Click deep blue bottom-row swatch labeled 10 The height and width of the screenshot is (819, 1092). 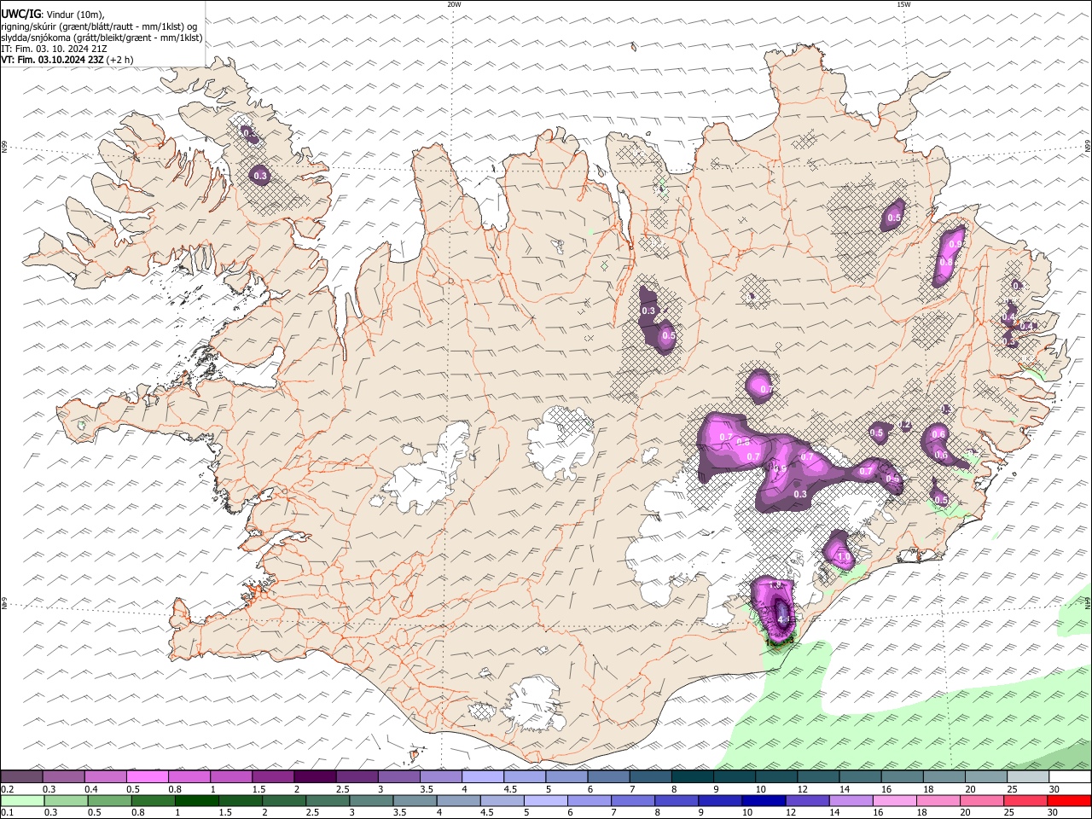pos(764,800)
